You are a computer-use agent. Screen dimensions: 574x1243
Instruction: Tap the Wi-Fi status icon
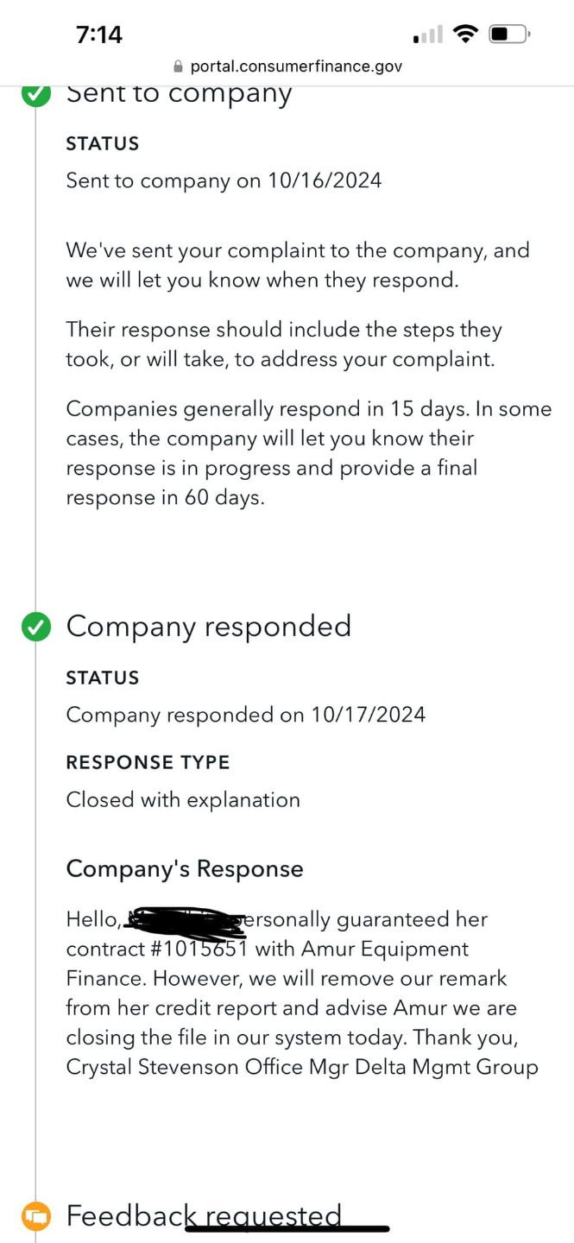(x=466, y=35)
